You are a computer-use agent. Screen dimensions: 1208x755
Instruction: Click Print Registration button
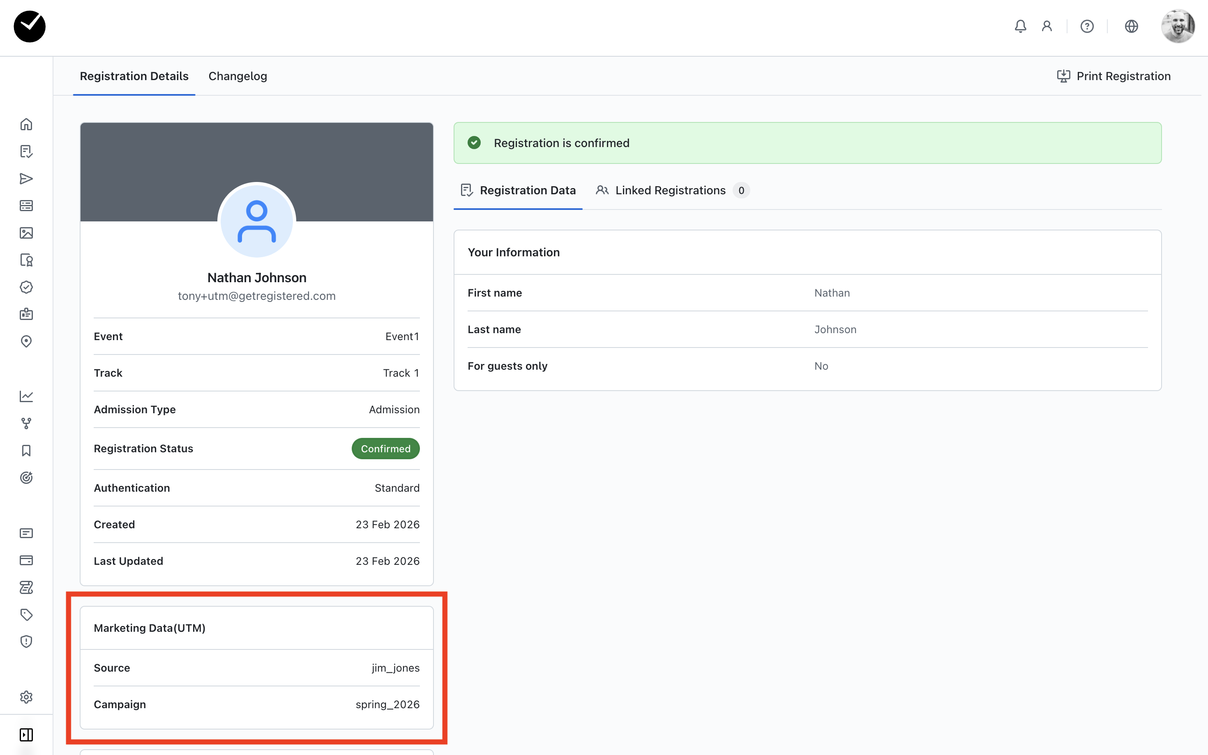1113,76
